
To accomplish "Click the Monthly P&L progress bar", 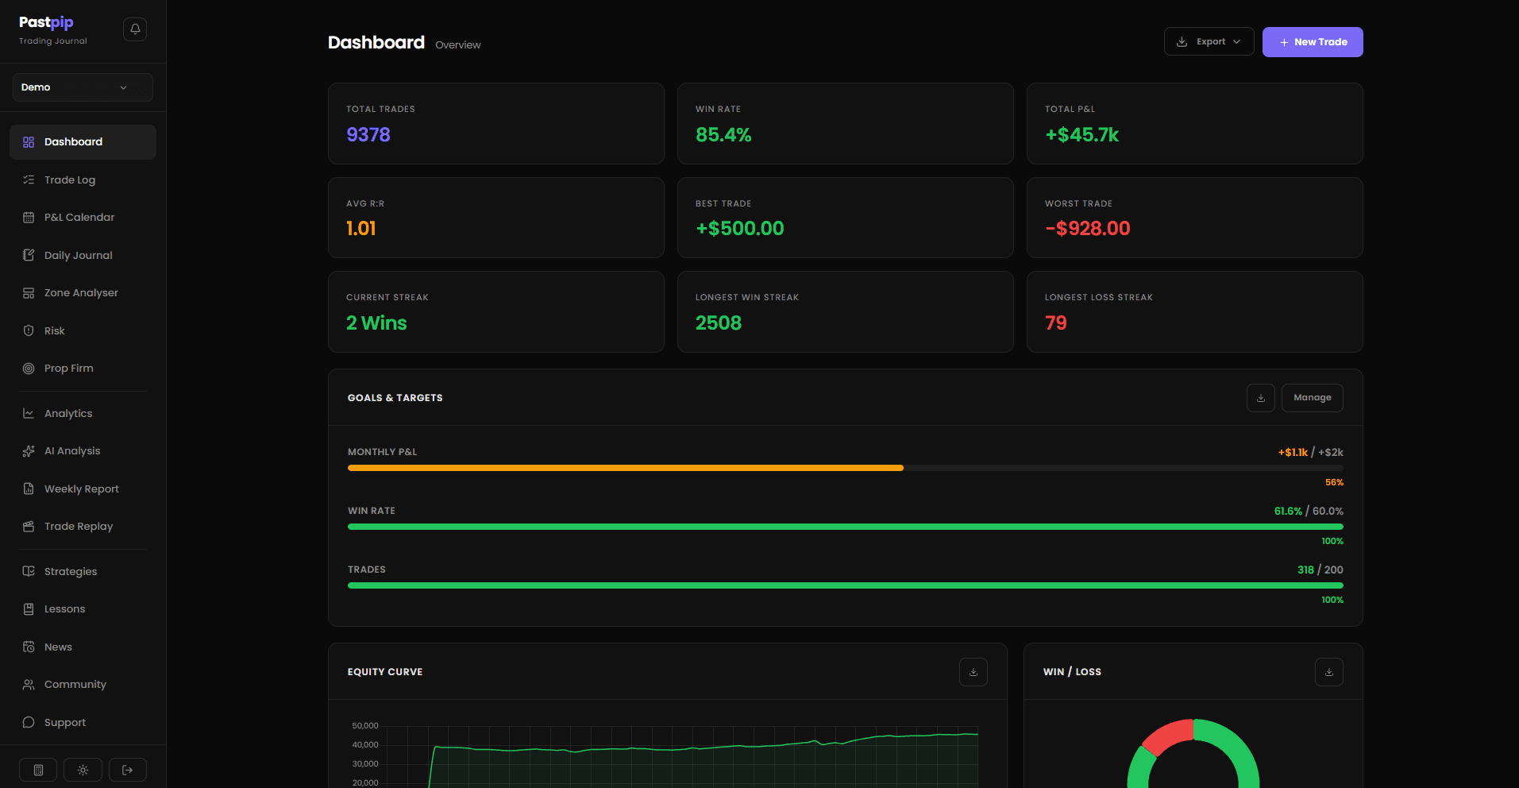I will coord(846,468).
